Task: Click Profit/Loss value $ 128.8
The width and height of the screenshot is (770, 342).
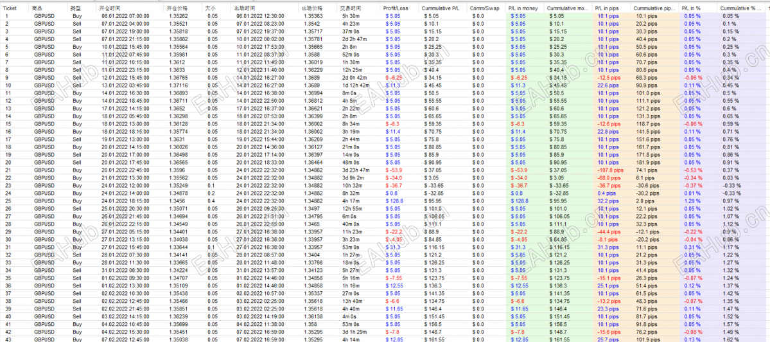Action: 394,201
